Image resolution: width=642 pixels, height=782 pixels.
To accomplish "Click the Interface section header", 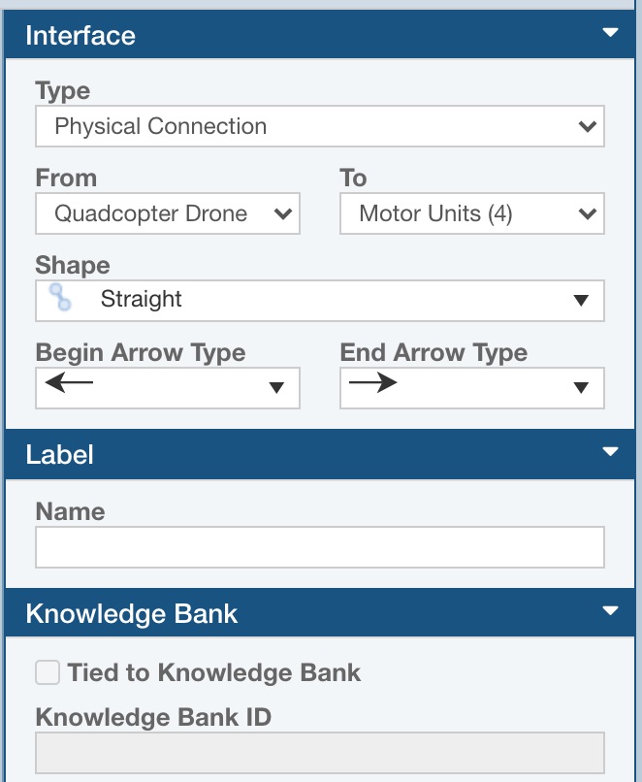I will tap(80, 36).
